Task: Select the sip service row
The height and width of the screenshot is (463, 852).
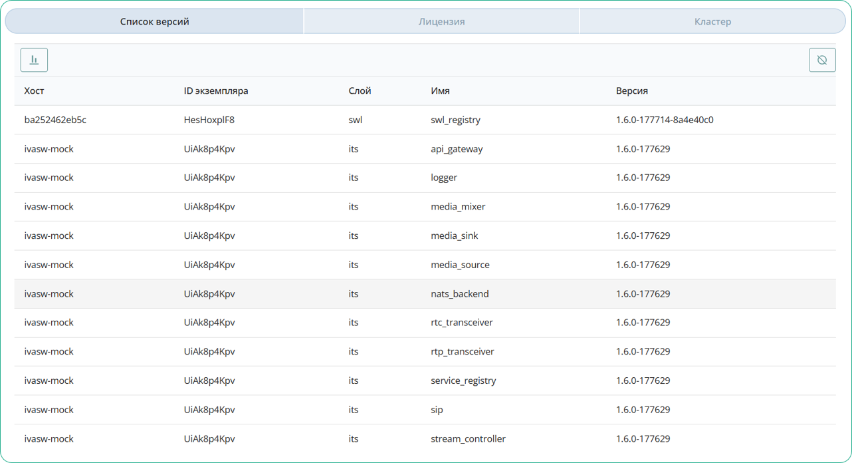Action: point(437,410)
